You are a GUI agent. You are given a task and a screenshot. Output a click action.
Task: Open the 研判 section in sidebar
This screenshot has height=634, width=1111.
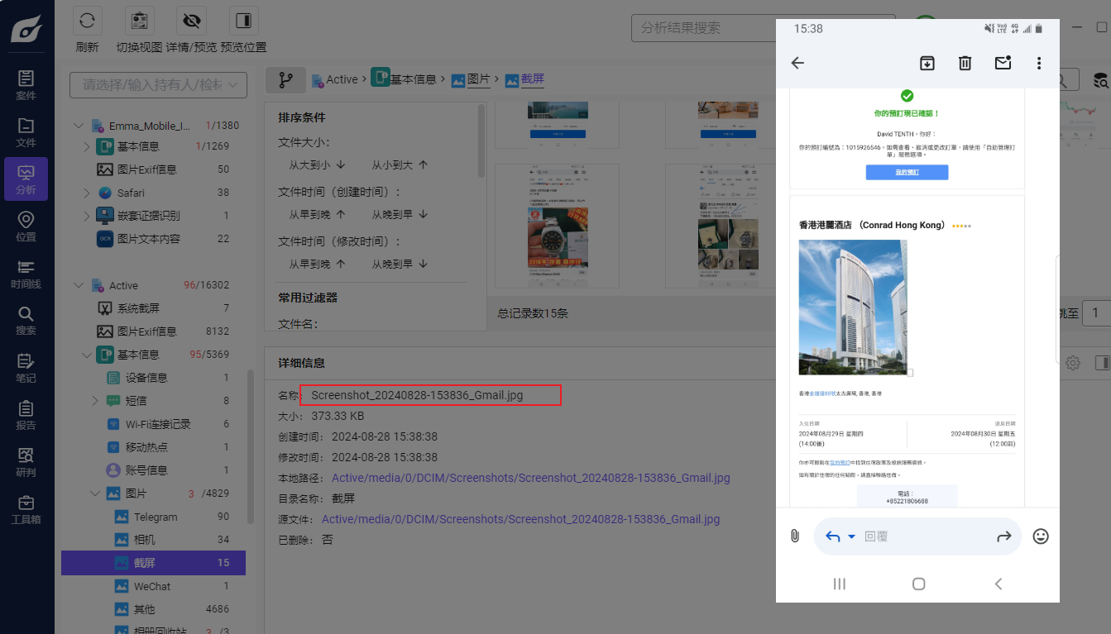click(26, 462)
